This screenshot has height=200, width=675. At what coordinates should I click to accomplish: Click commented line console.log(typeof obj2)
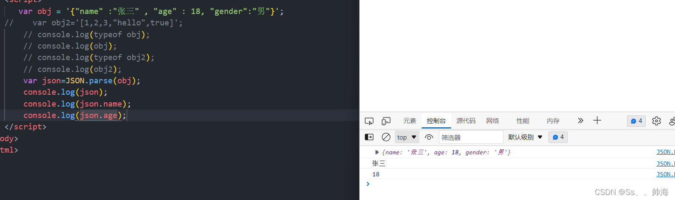89,58
